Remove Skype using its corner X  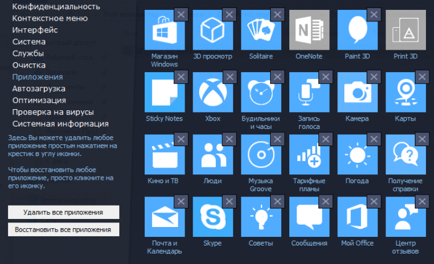coord(230,201)
